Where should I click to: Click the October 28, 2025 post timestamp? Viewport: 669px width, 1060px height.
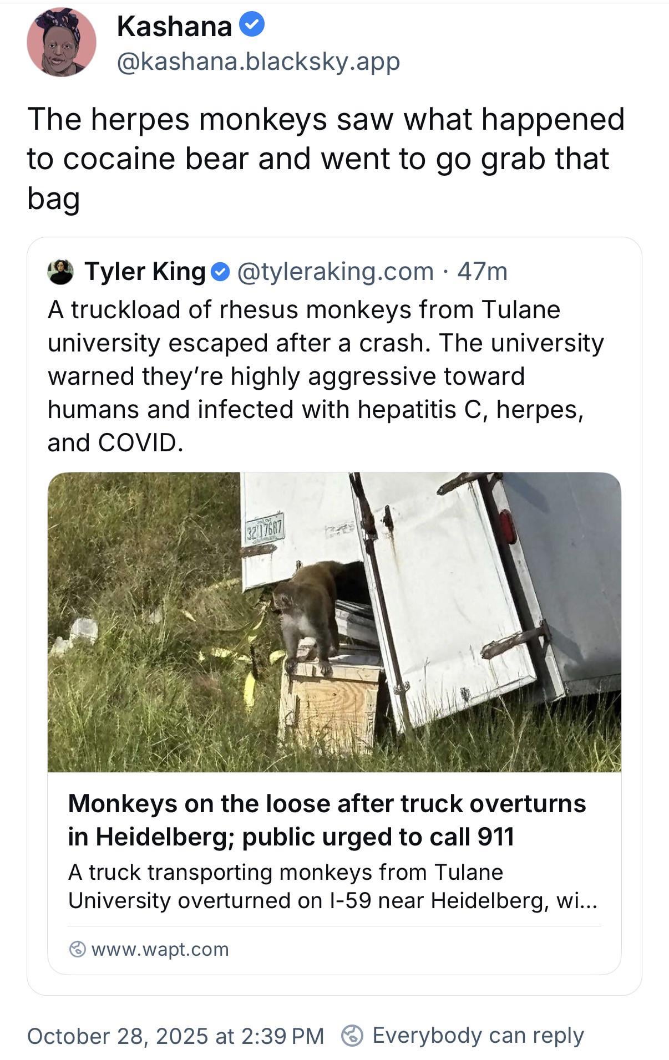tap(175, 1036)
